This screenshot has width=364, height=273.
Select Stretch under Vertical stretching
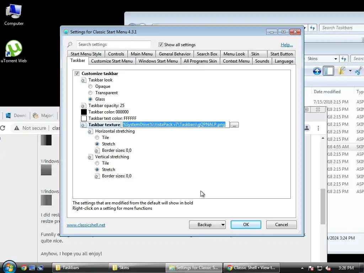click(x=97, y=170)
